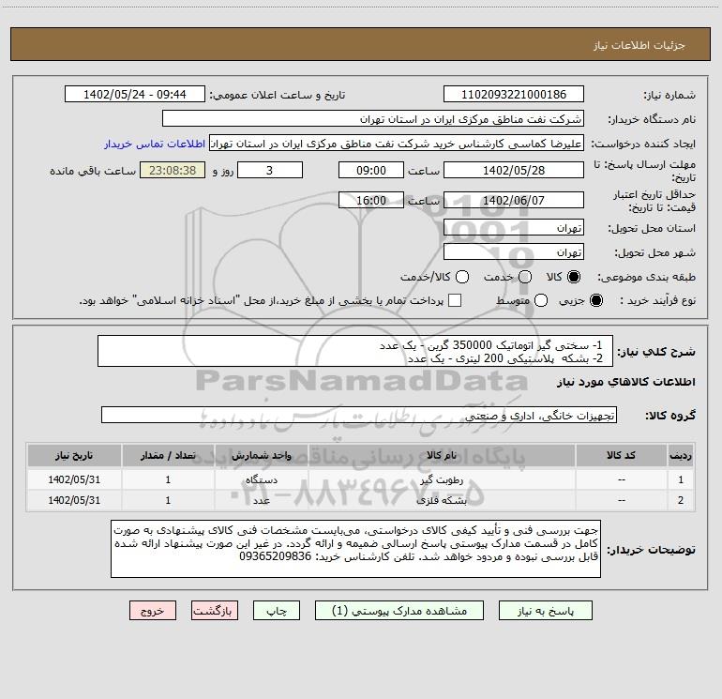Click the general need description text box
This screenshot has width=722, height=699.
click(x=355, y=351)
